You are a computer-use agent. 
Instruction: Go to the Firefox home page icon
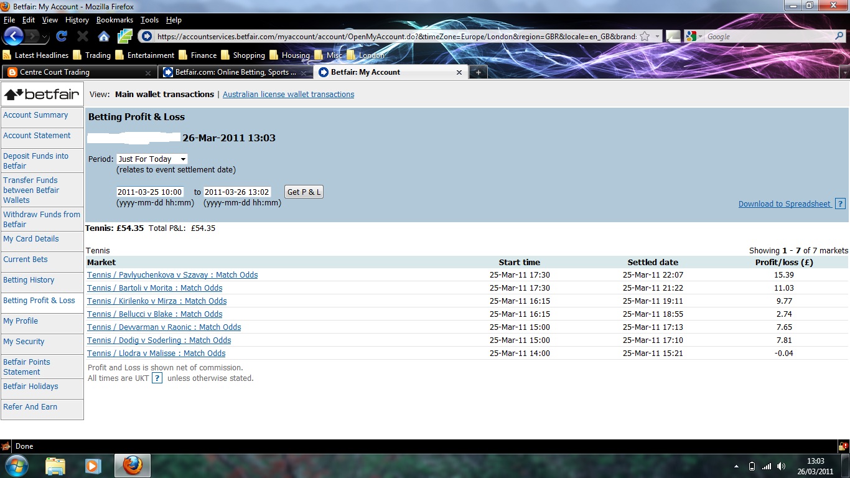(x=103, y=36)
